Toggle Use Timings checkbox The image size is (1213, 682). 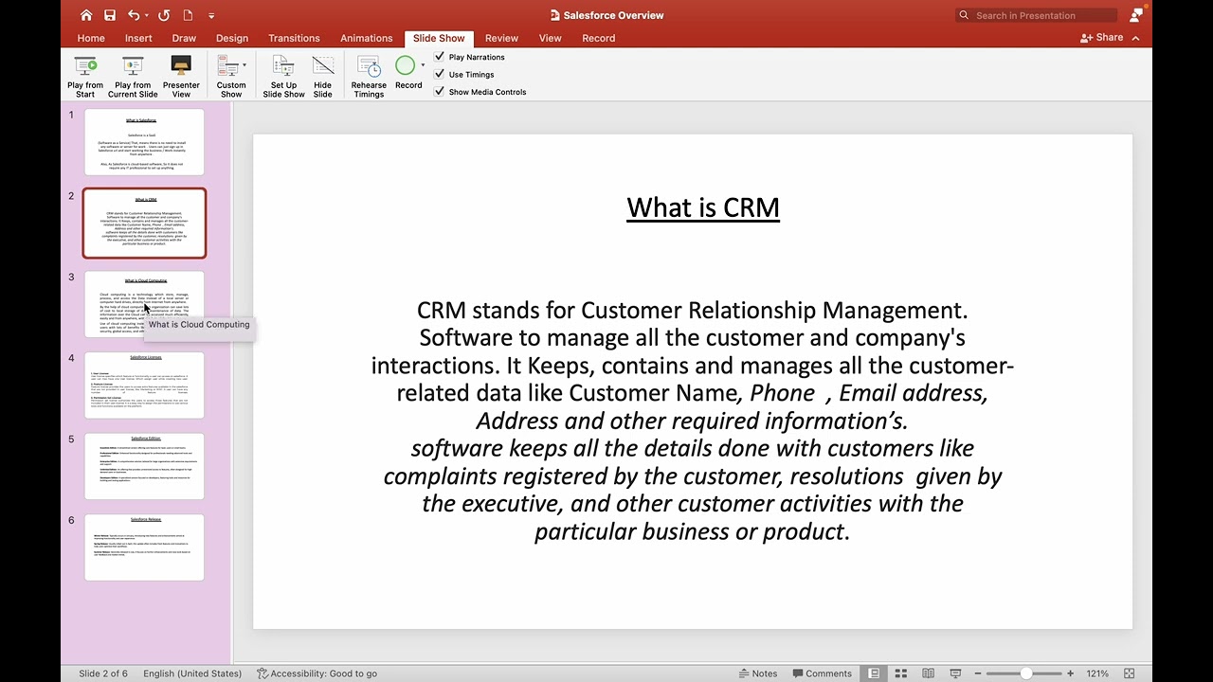coord(440,74)
